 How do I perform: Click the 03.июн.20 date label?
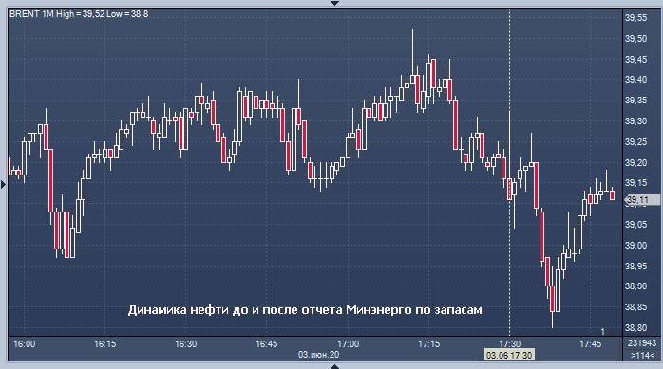(x=318, y=355)
